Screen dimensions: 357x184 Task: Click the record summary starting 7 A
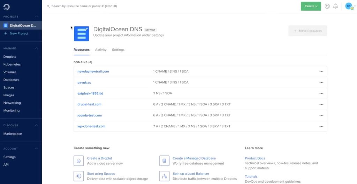(x=192, y=126)
